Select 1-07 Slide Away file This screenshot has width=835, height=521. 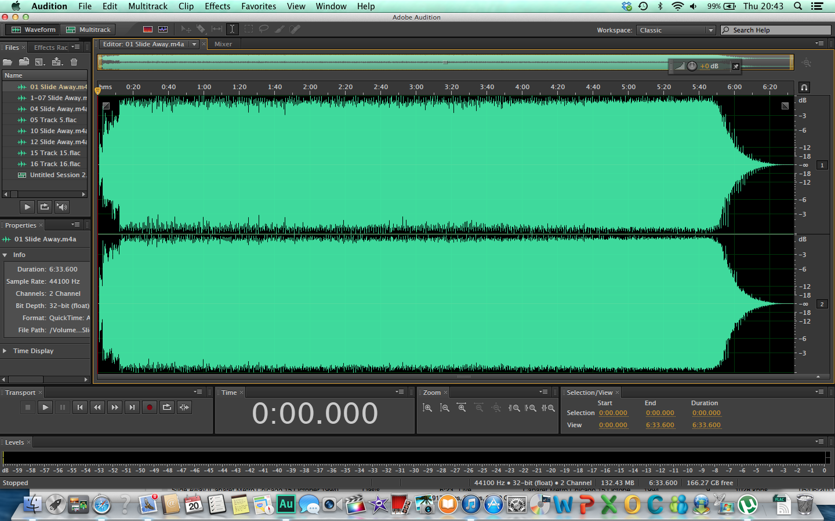[x=45, y=98]
